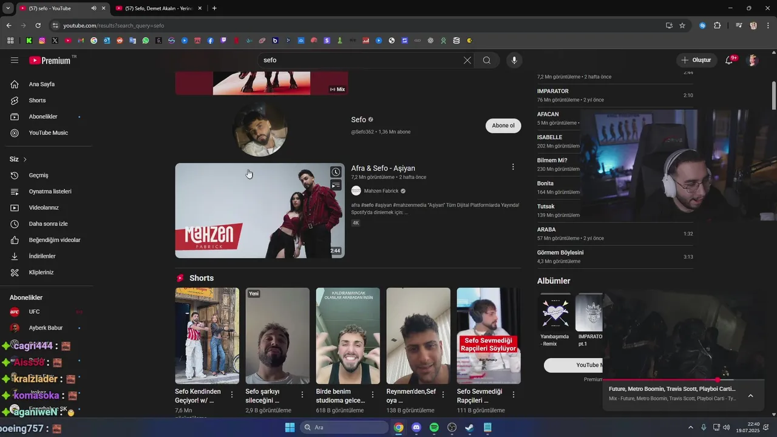
Task: Run search with magnifier button
Action: click(487, 60)
